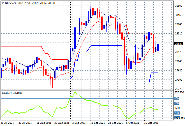
Task: Click the CCI 200 level label
Action: (x=177, y=98)
